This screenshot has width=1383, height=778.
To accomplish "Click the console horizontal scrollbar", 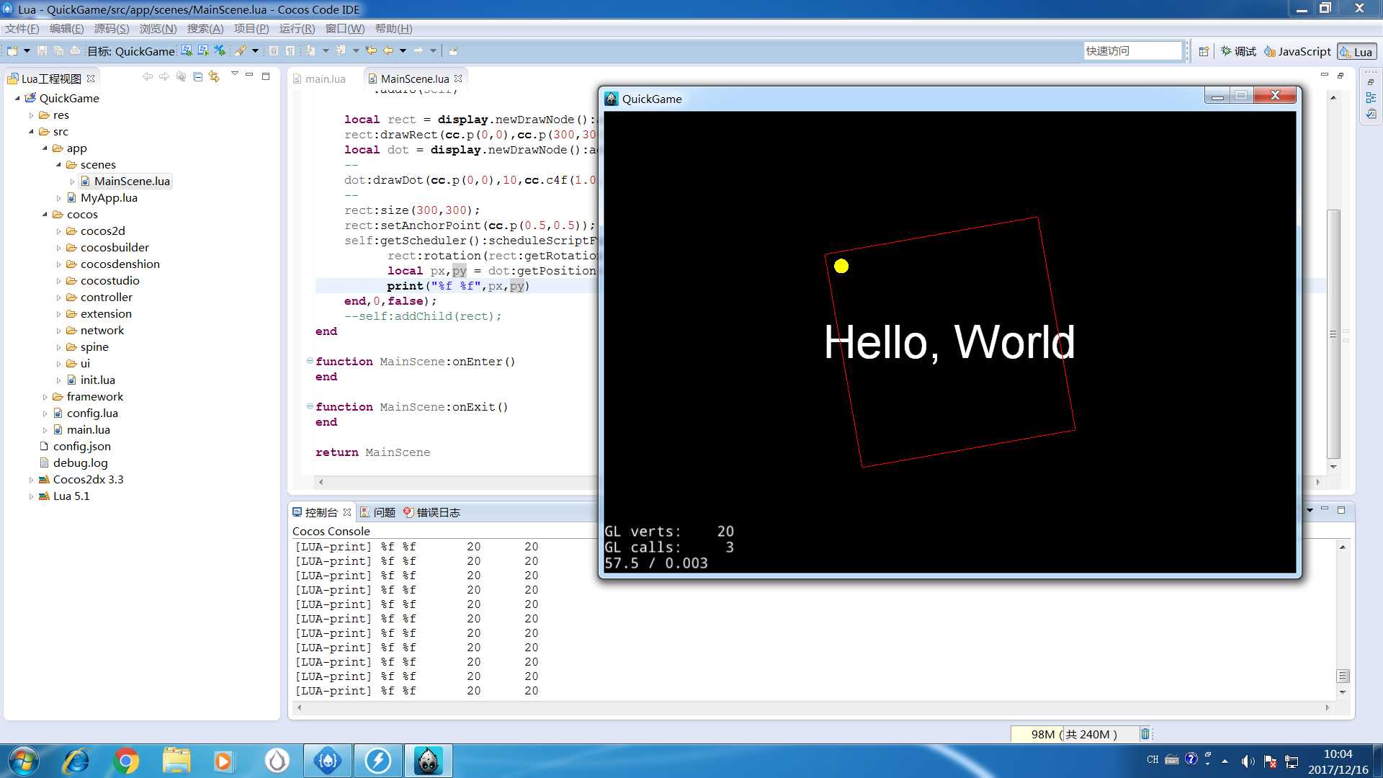I will [814, 707].
